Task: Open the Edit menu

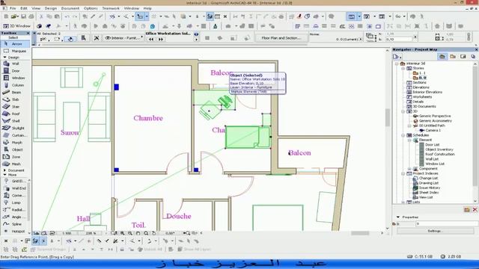Action: point(24,8)
